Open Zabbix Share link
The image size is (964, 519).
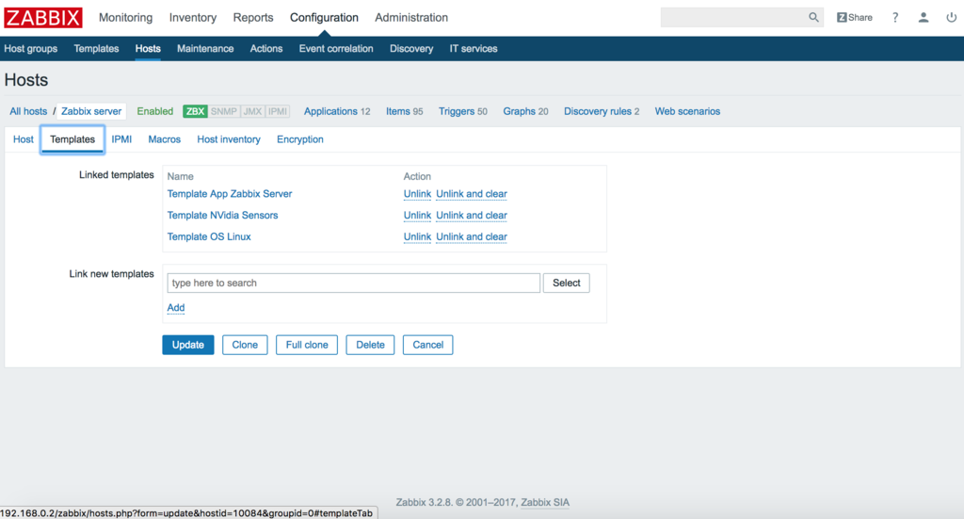point(855,17)
